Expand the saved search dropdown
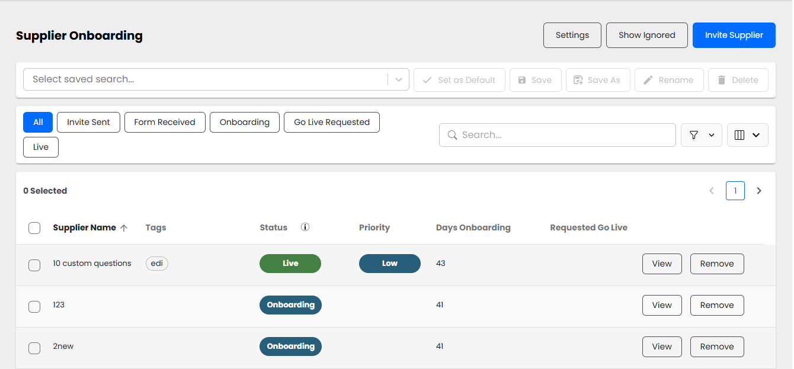Image resolution: width=794 pixels, height=369 pixels. pos(398,79)
